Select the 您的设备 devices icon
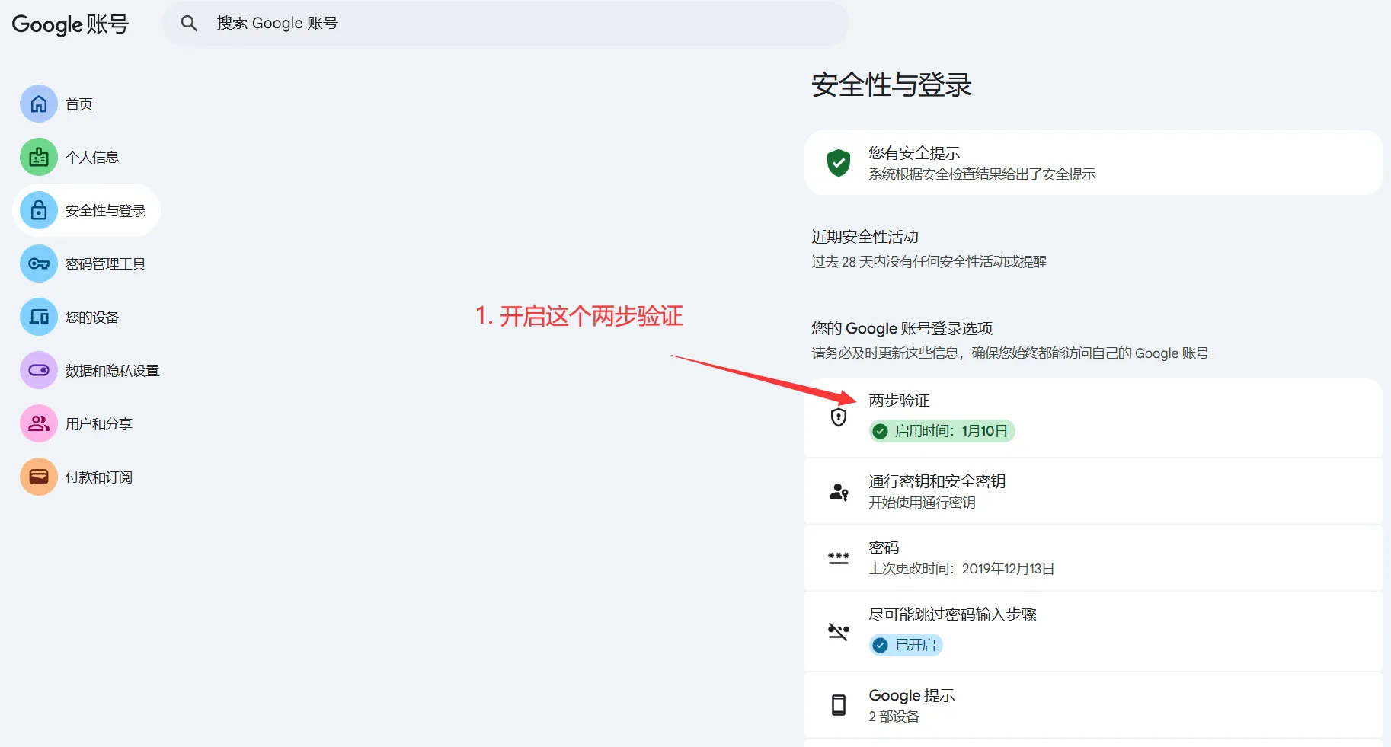This screenshot has height=747, width=1391. 38,317
